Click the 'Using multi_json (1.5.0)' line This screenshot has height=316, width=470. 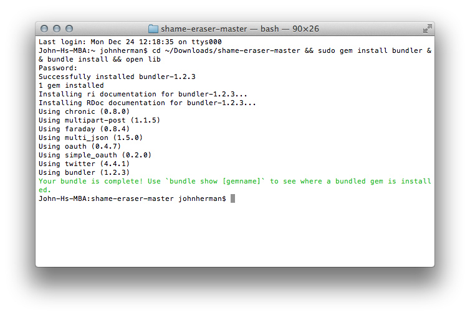90,137
